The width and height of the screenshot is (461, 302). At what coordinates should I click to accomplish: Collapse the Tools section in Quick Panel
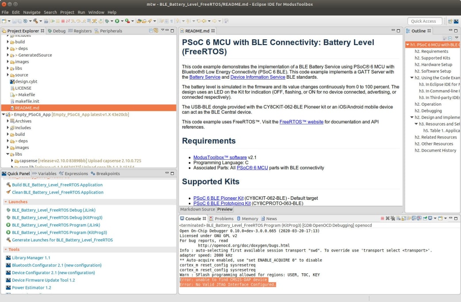click(x=6, y=249)
